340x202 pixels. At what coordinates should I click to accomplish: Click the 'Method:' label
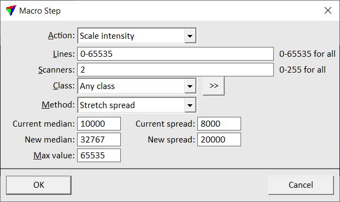click(x=58, y=105)
